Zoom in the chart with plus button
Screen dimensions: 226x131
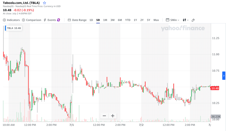pos(113,116)
